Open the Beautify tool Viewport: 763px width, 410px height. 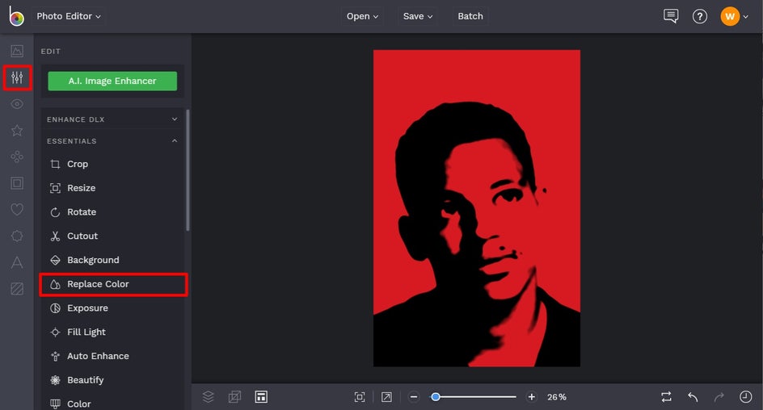tap(112, 380)
